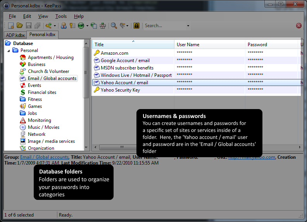The image size is (307, 222).
Task: Open the Fitness folder
Action: 34,99
